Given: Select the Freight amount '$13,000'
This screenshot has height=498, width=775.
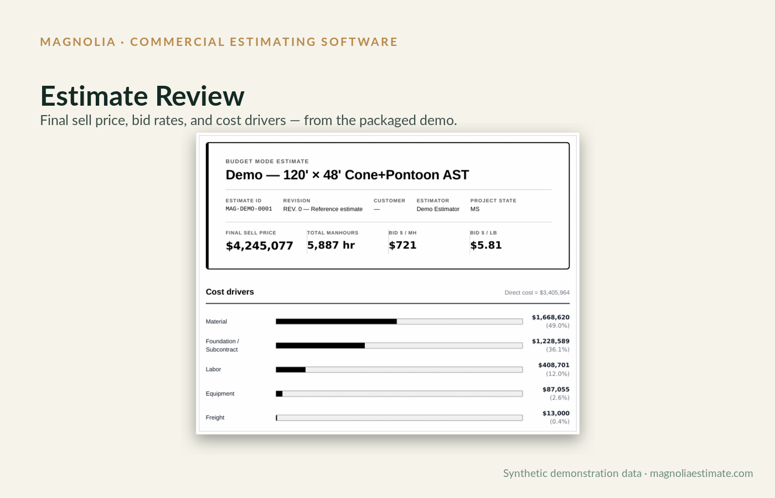Looking at the screenshot, I should point(556,413).
